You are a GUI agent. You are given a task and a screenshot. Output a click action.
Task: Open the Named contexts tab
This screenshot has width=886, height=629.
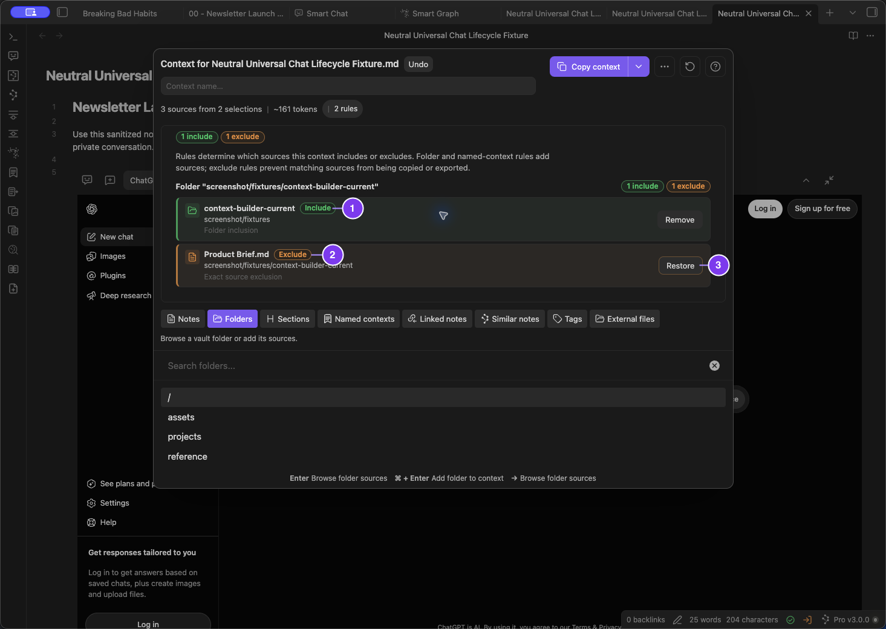click(x=359, y=319)
